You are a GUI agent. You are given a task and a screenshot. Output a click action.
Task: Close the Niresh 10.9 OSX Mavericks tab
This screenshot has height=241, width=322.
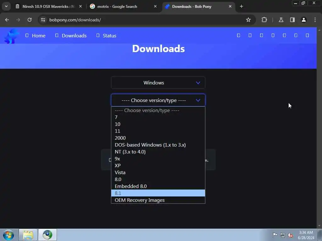point(80,6)
